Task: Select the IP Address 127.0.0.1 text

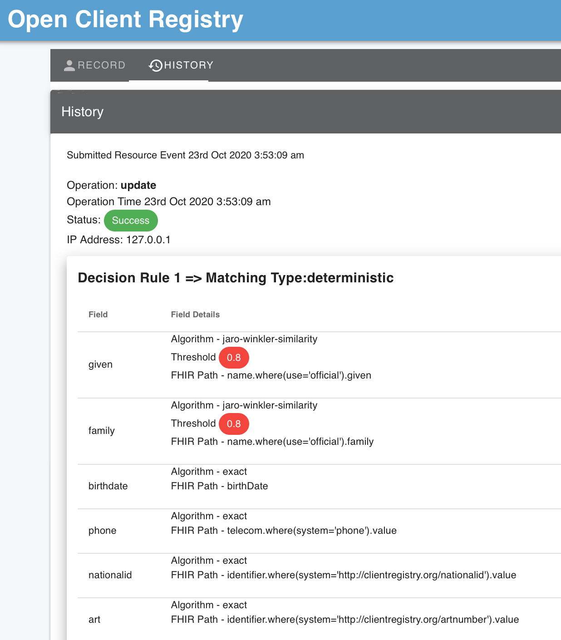Action: point(118,240)
